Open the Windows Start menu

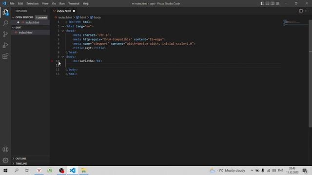pos(5,171)
